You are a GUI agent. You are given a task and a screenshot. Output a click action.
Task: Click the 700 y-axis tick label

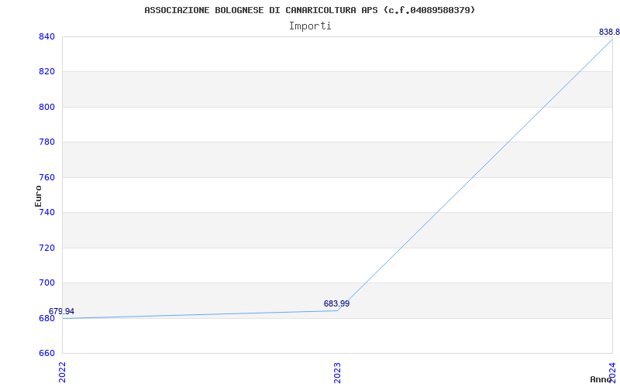[x=46, y=283]
